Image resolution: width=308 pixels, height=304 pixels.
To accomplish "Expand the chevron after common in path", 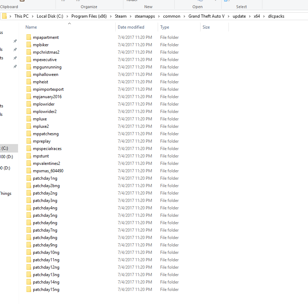I will pyautogui.click(x=184, y=16).
